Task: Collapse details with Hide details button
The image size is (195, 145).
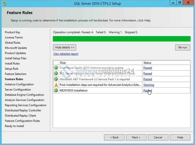Action: point(65,47)
